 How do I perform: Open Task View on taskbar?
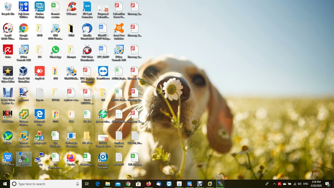(x=87, y=184)
